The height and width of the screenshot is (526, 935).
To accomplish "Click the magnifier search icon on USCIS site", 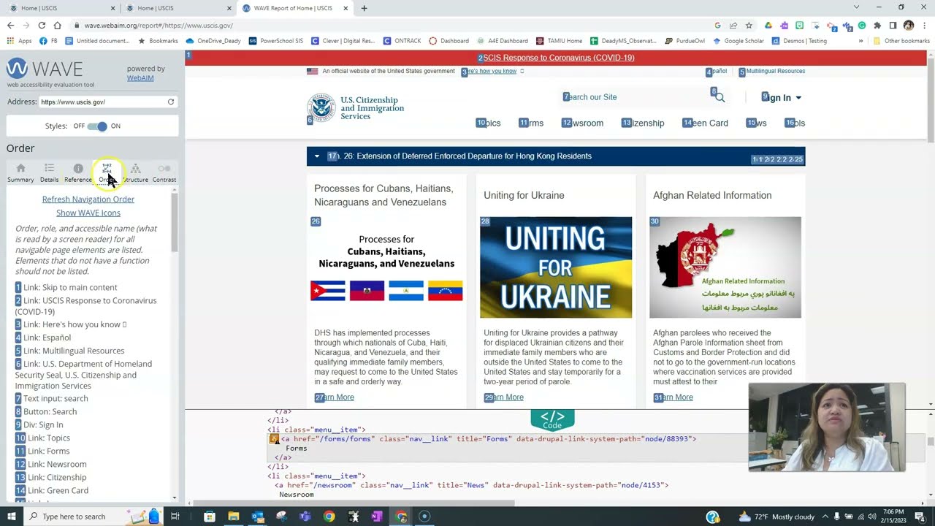I will (720, 97).
